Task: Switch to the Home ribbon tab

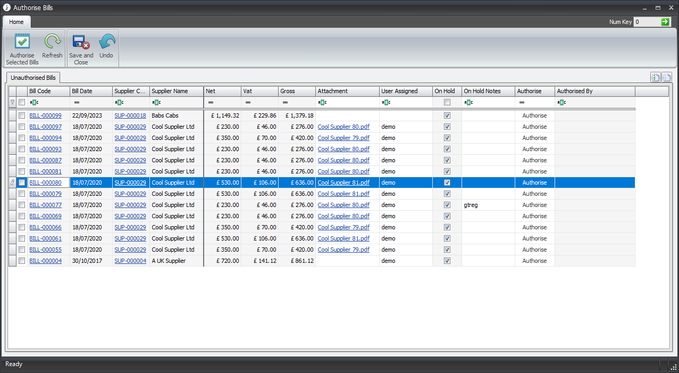Action: (x=16, y=22)
